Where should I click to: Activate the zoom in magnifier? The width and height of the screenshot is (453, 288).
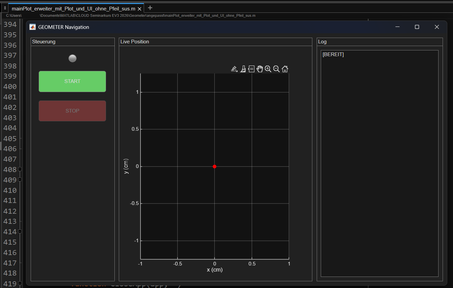(268, 69)
